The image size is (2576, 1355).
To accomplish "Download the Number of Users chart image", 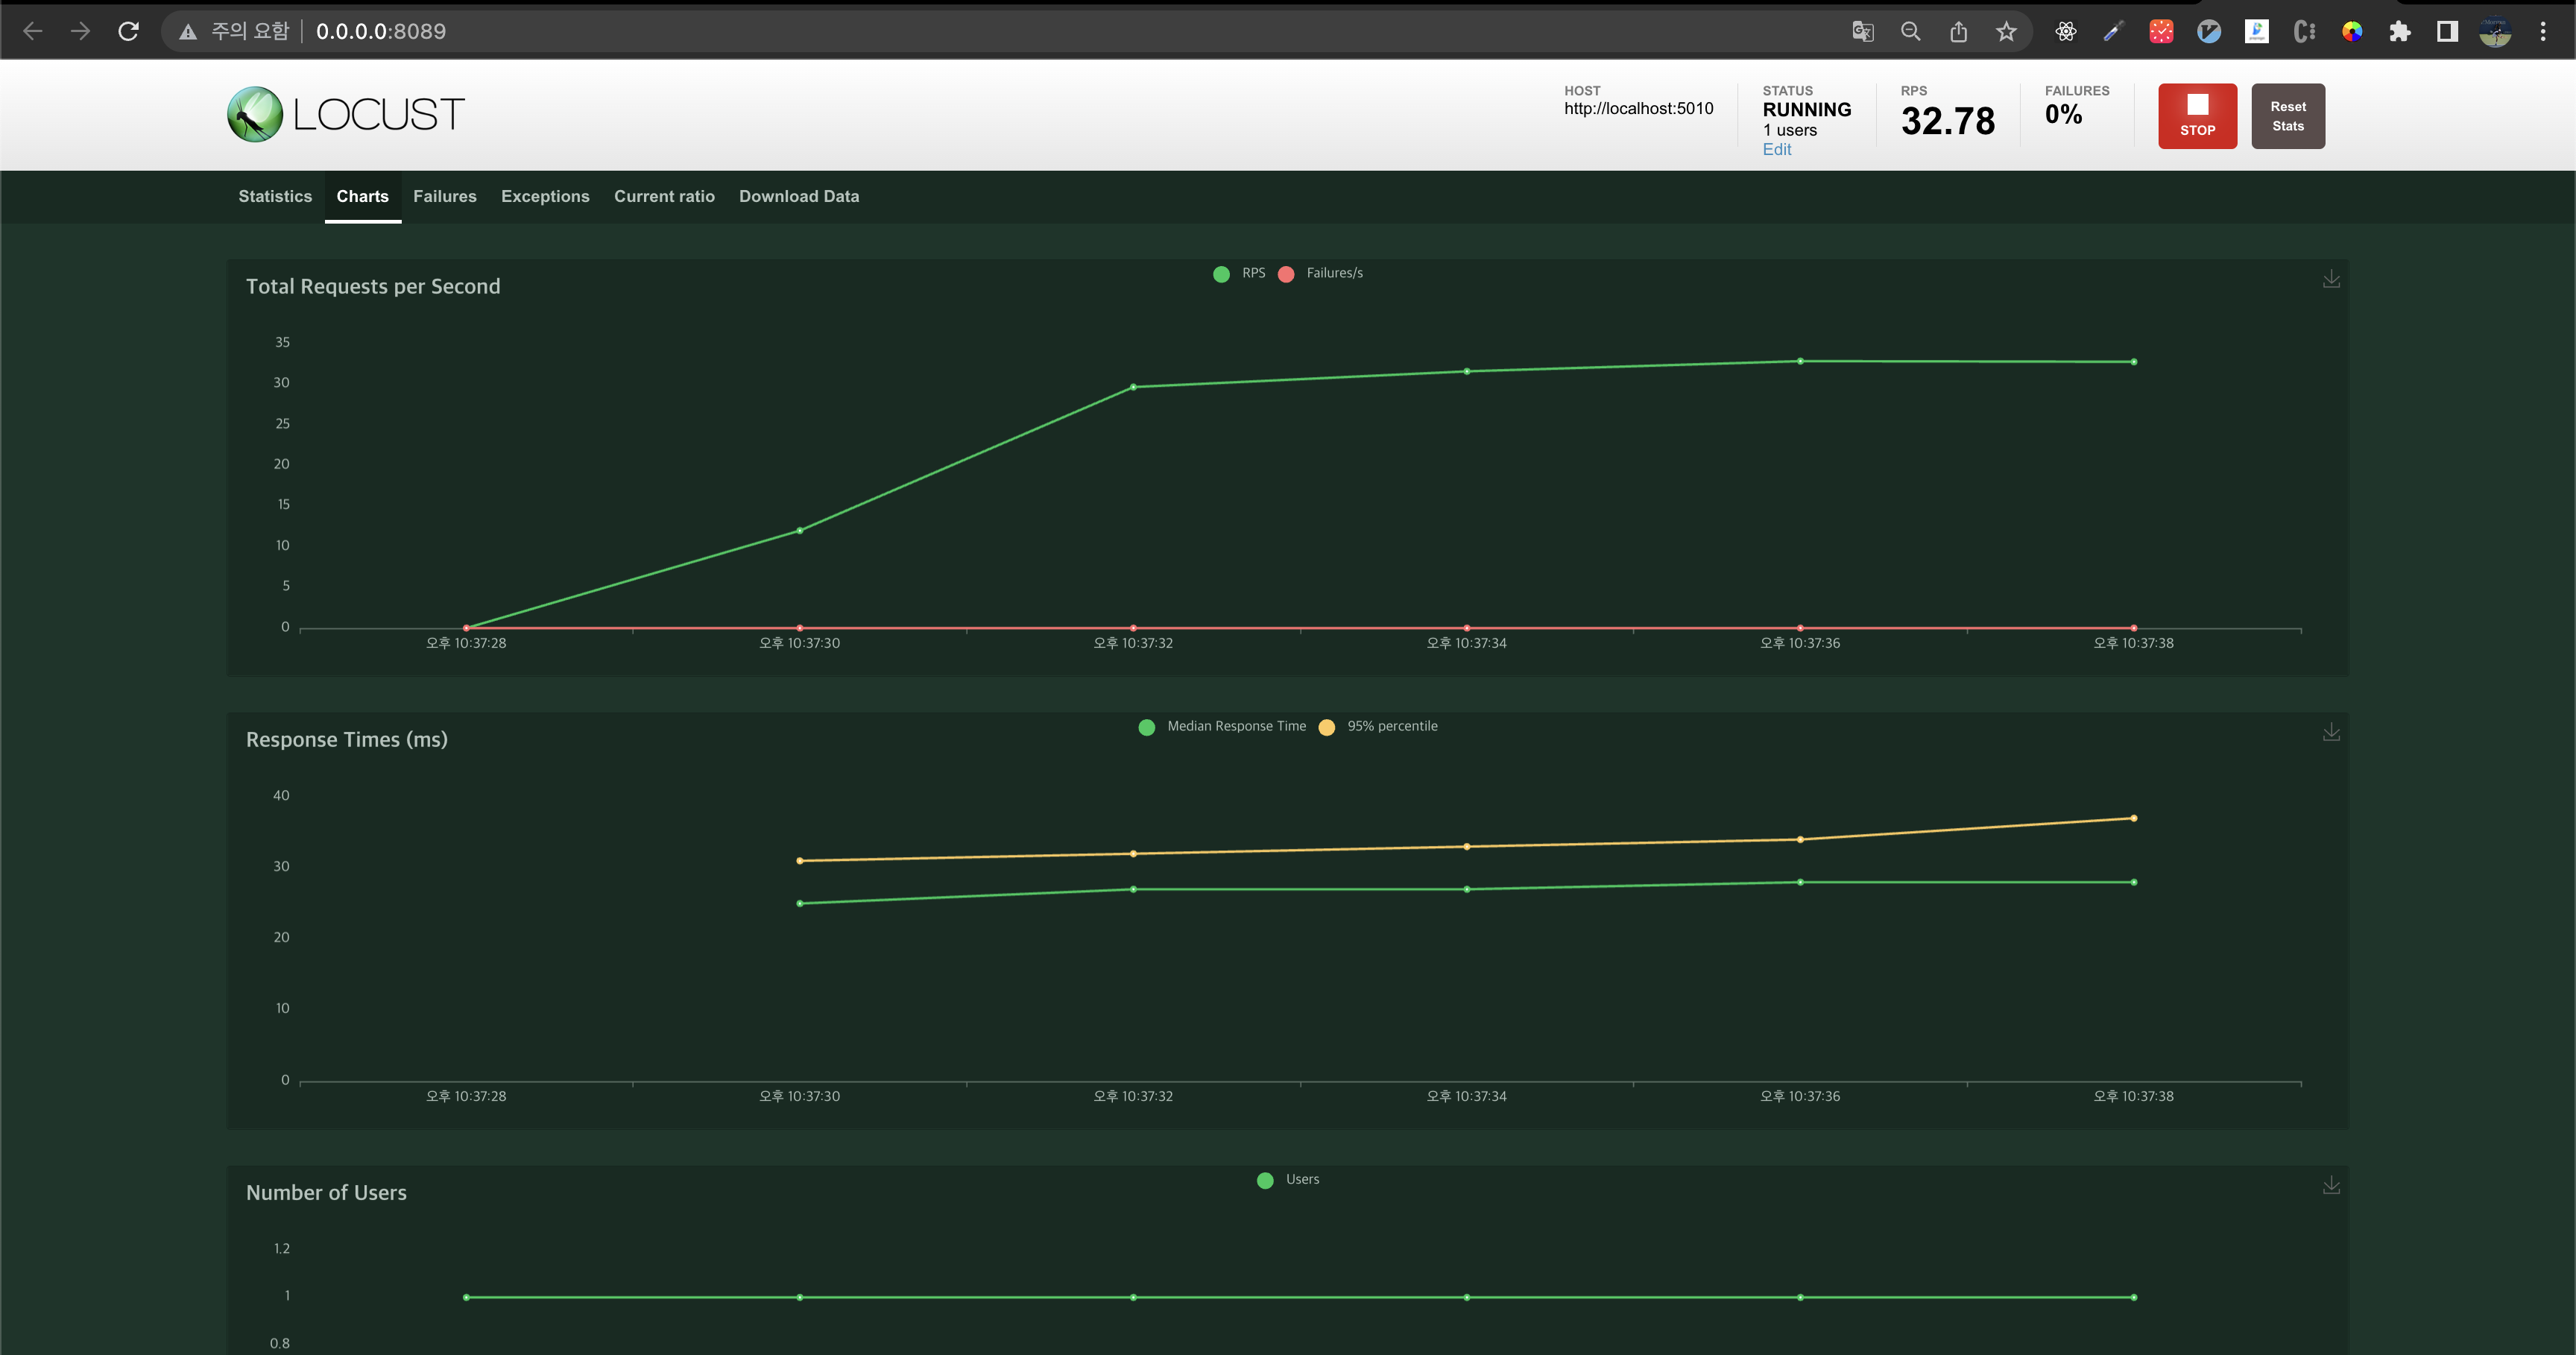I will click(2331, 1185).
